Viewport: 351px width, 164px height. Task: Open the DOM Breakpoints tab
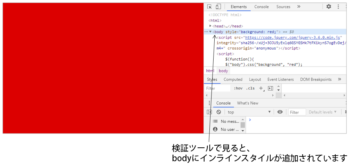point(316,79)
